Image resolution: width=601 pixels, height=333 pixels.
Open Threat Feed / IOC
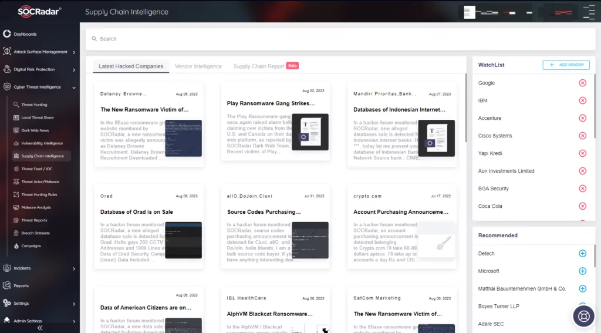coord(36,169)
